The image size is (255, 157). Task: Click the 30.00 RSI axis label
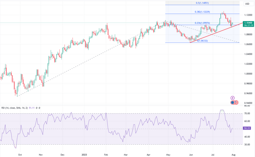247,145
